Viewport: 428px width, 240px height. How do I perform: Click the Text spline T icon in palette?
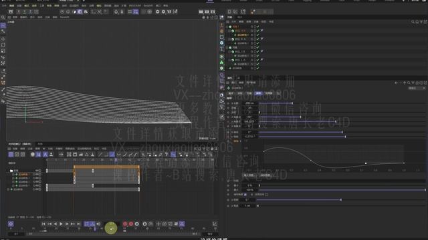[x=221, y=49]
